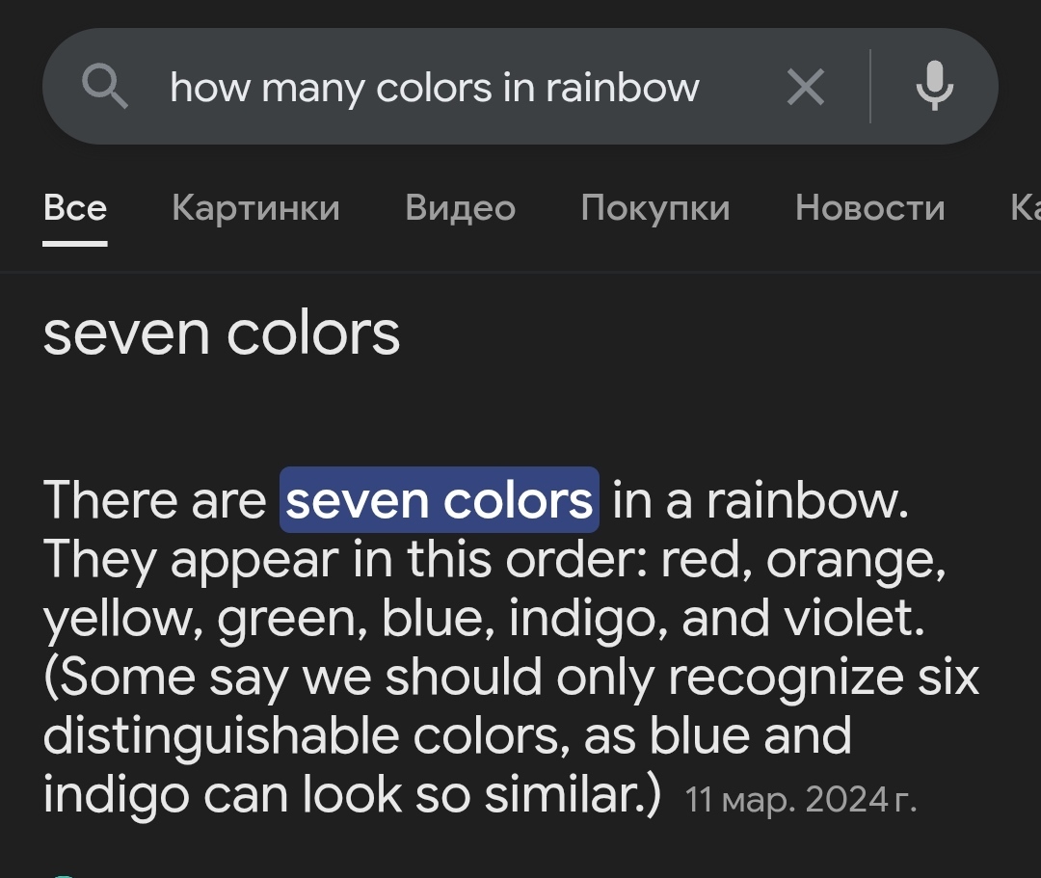
Task: Focus the search field query text
Action: pyautogui.click(x=434, y=88)
